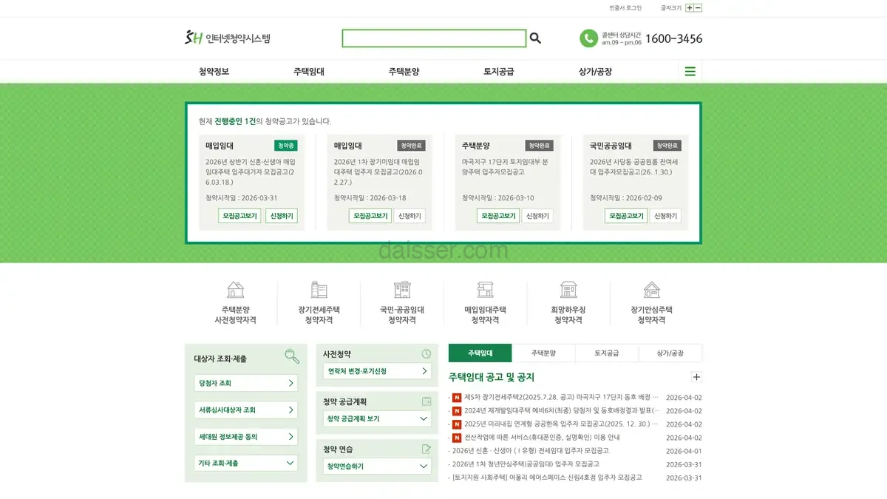This screenshot has width=887, height=499.
Task: Click the 청약중 status badge
Action: pyautogui.click(x=285, y=146)
